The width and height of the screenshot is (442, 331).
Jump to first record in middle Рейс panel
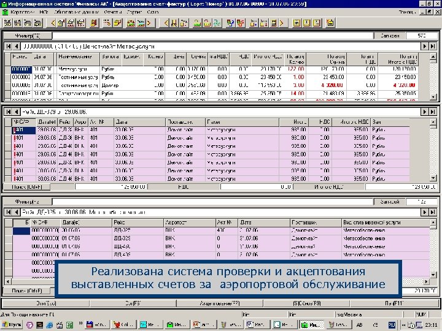(x=8, y=112)
